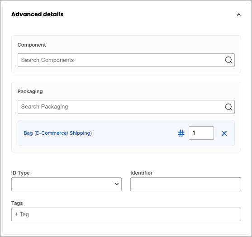Click the blue hash quantity icon
252x237 pixels.
point(181,133)
